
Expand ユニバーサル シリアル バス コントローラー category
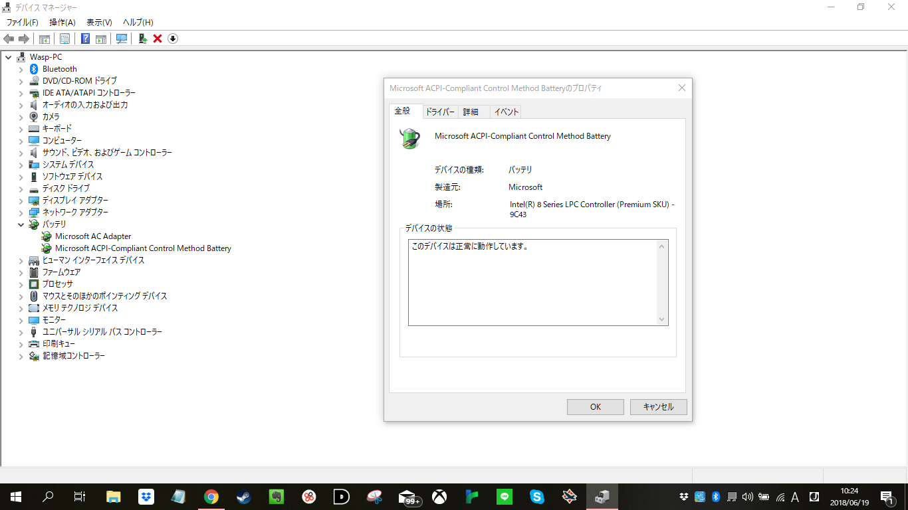tap(21, 332)
